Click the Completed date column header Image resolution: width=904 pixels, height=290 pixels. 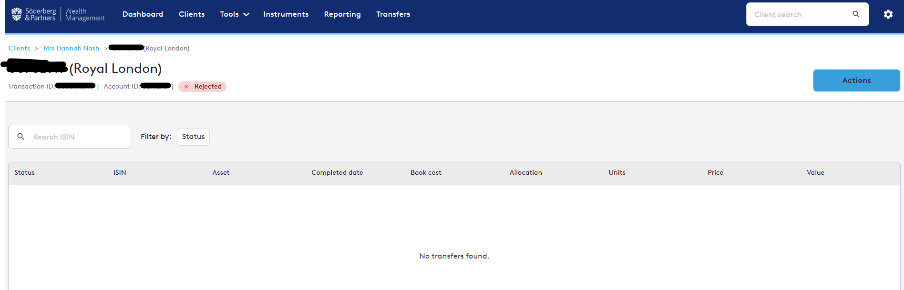click(337, 172)
